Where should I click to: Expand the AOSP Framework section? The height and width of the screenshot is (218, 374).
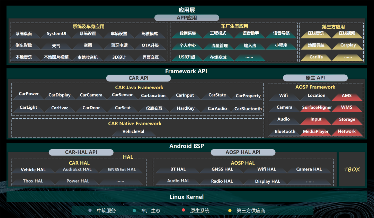[315, 87]
